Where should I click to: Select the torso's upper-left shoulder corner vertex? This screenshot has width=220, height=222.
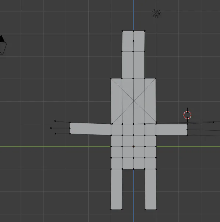[x=111, y=78]
